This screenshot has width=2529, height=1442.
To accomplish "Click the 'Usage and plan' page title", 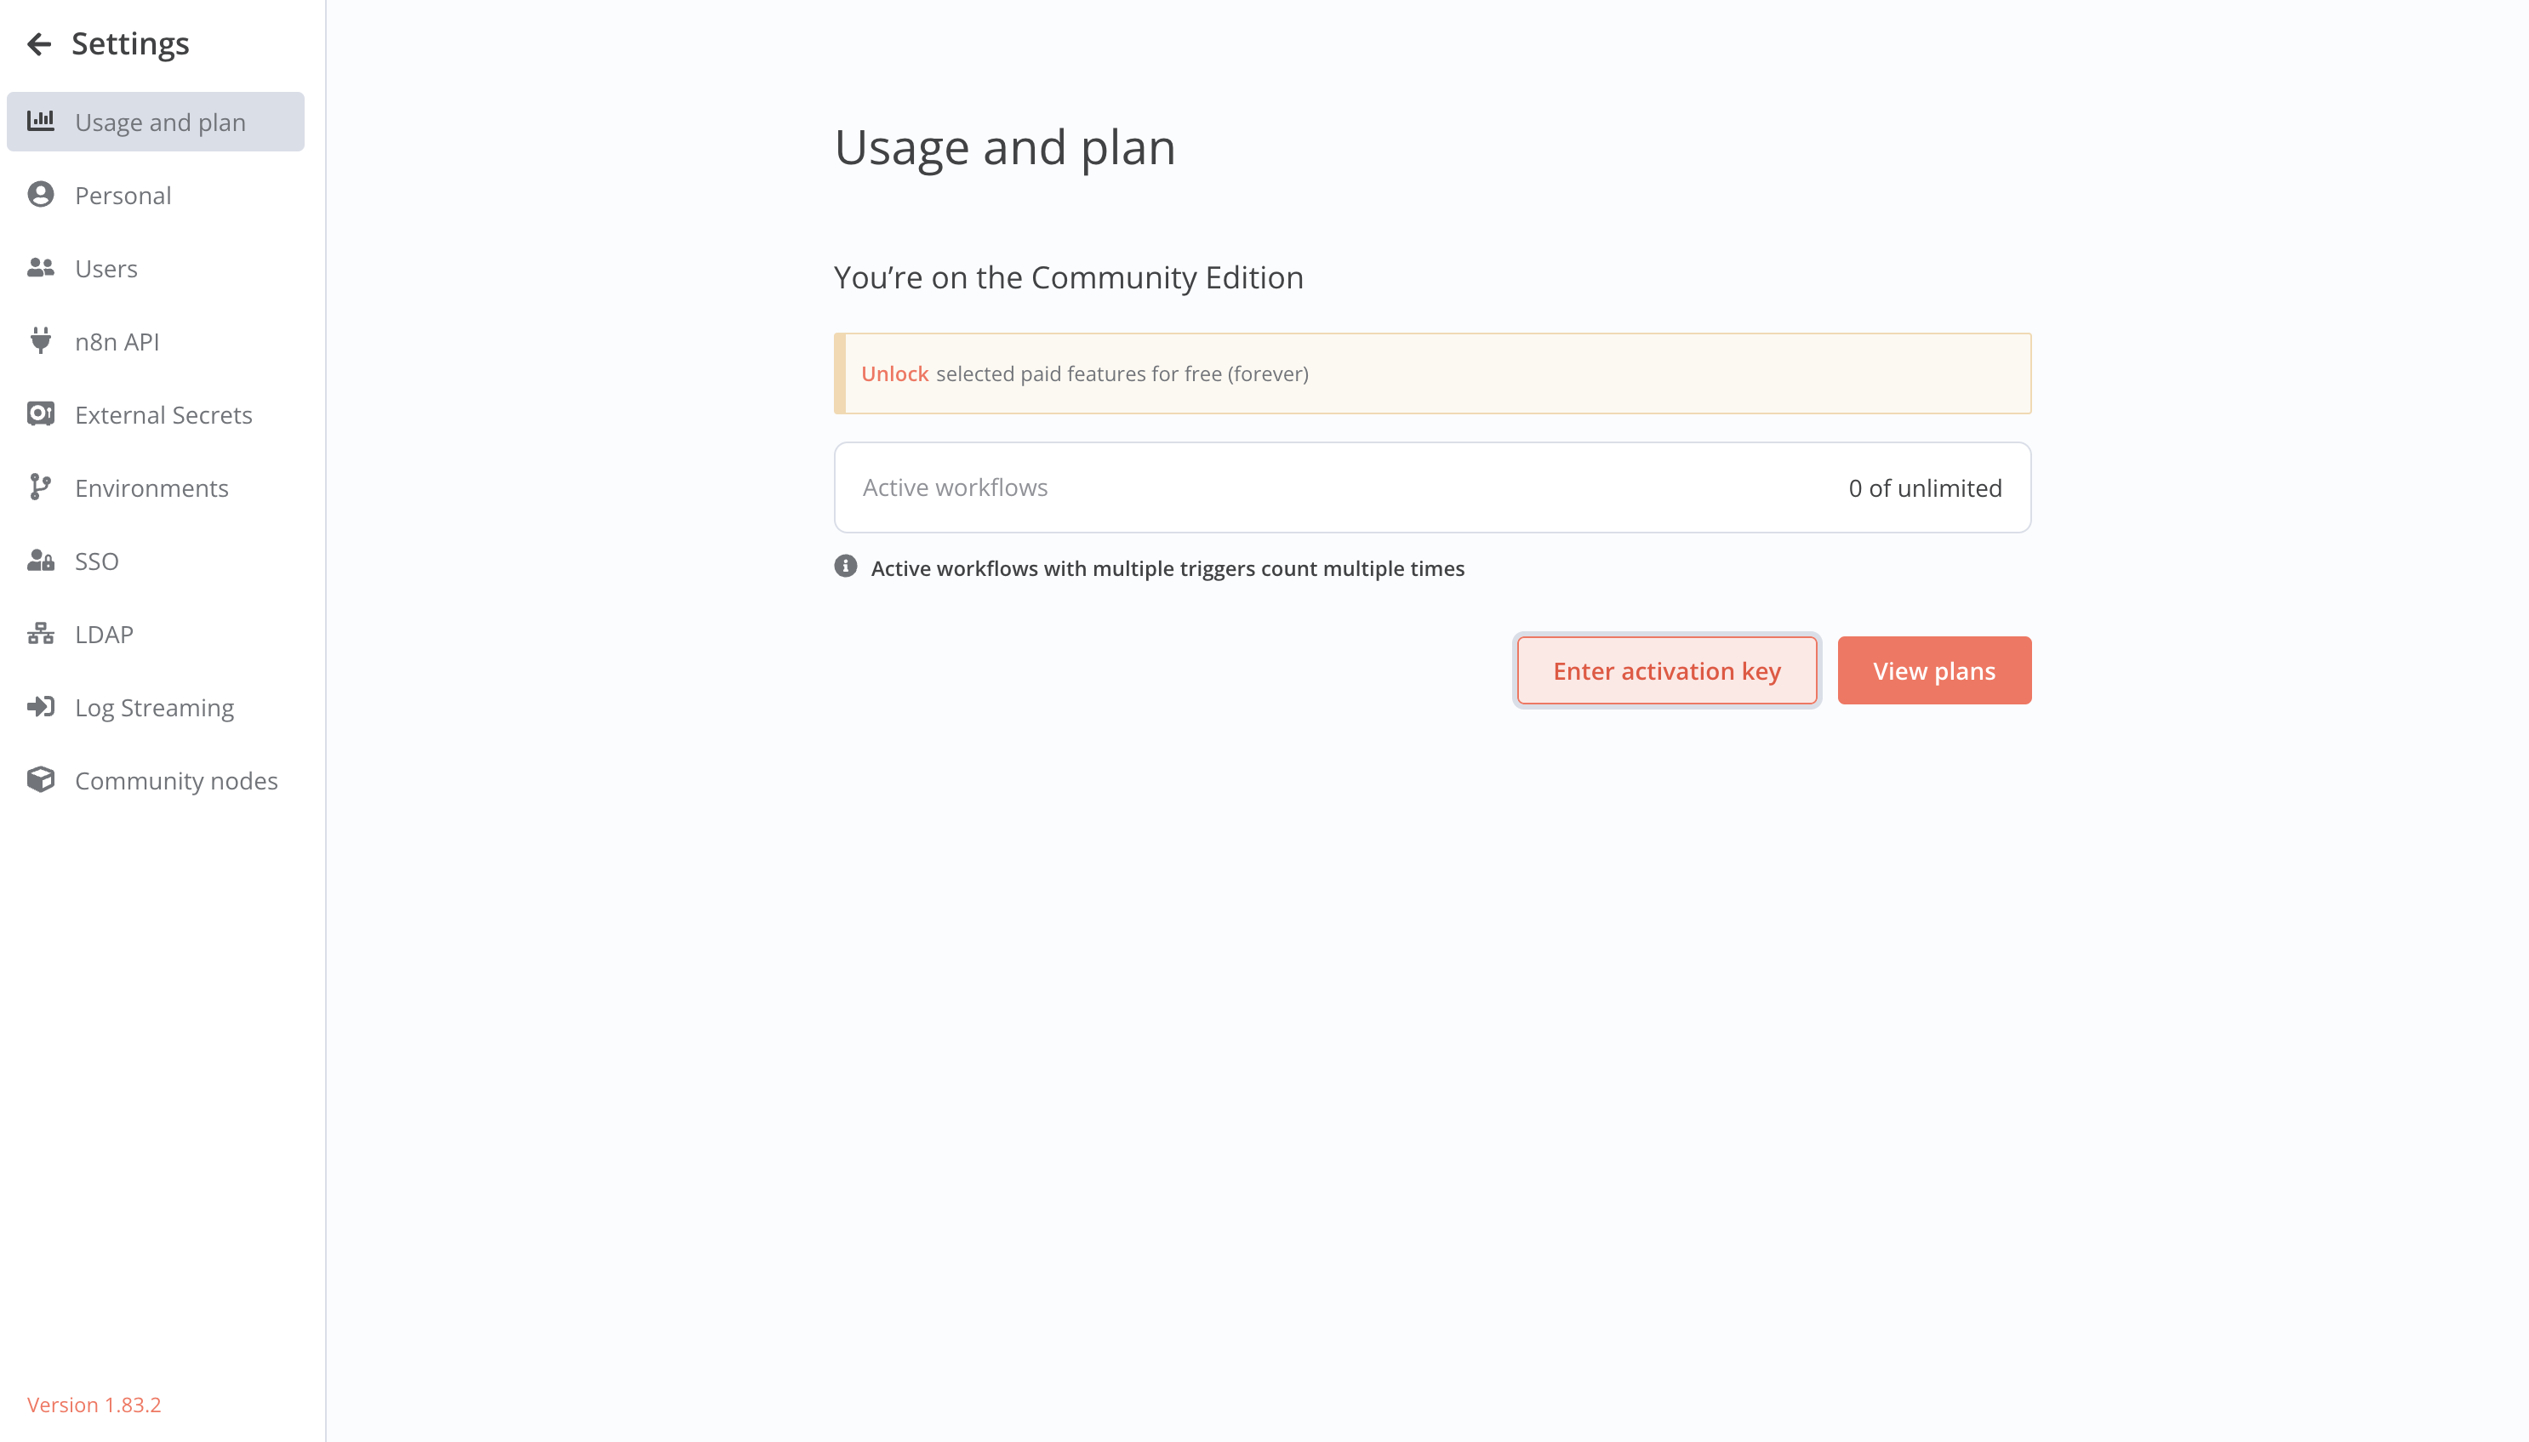I will pyautogui.click(x=1004, y=147).
